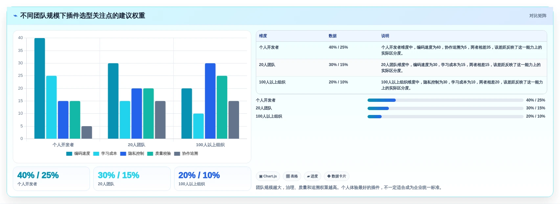The height and width of the screenshot is (204, 560).
Task: Click the Chart.js tag chip
Action: pyautogui.click(x=268, y=176)
